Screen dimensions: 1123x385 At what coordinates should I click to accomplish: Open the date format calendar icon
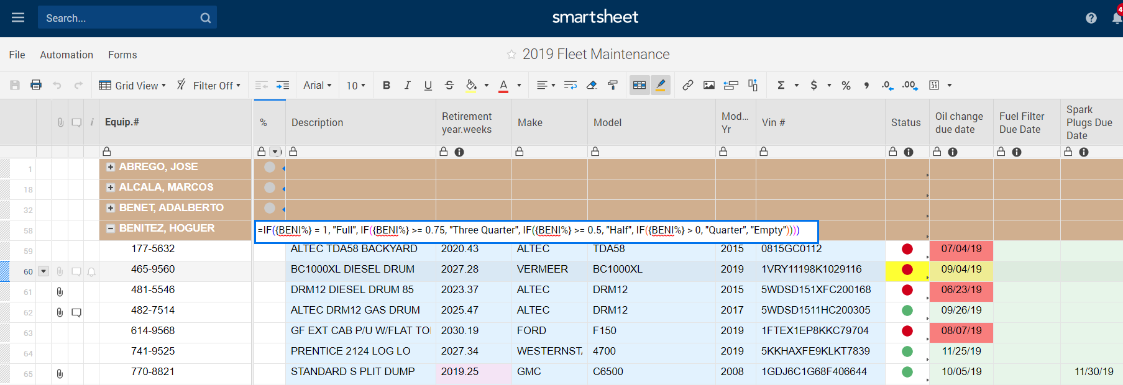pos(934,85)
